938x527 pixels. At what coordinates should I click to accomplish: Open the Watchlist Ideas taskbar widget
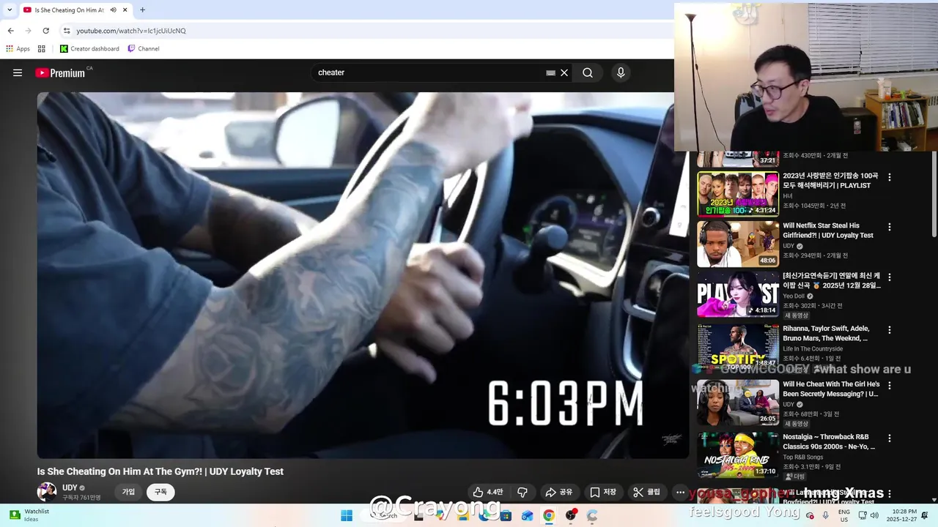[31, 515]
